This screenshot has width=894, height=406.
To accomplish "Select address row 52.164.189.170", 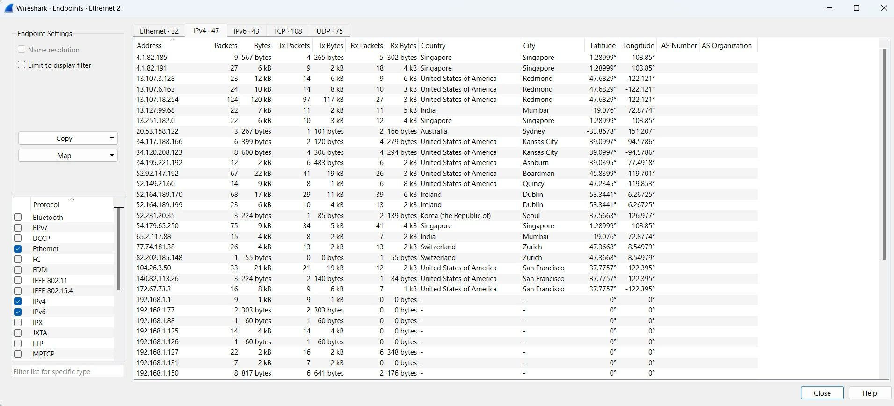I will pyautogui.click(x=446, y=195).
